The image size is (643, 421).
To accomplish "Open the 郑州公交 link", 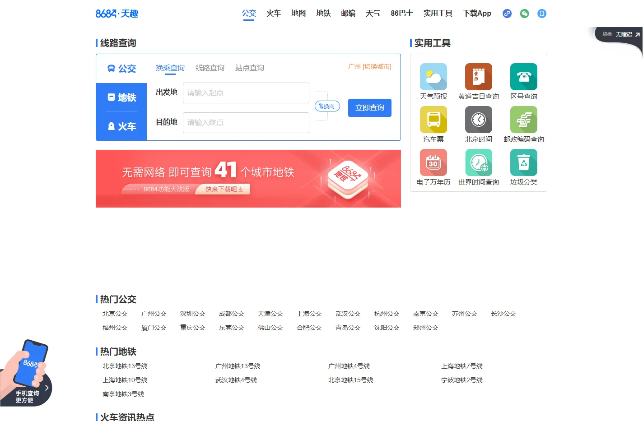I will click(426, 328).
